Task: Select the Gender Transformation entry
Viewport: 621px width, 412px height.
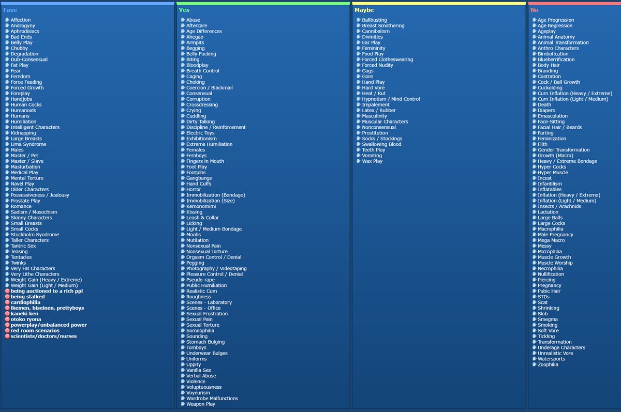Action: [564, 150]
